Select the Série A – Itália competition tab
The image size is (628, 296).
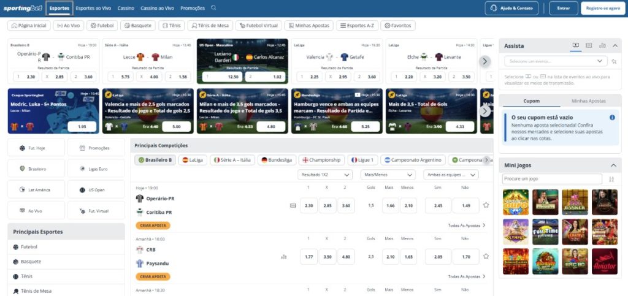pos(232,160)
